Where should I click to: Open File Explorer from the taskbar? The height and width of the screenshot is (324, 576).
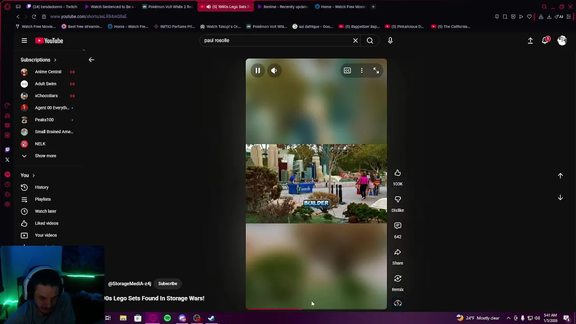tap(123, 318)
